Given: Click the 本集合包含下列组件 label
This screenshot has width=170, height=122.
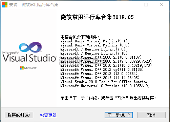Looking at the screenshot, I should [80, 37].
